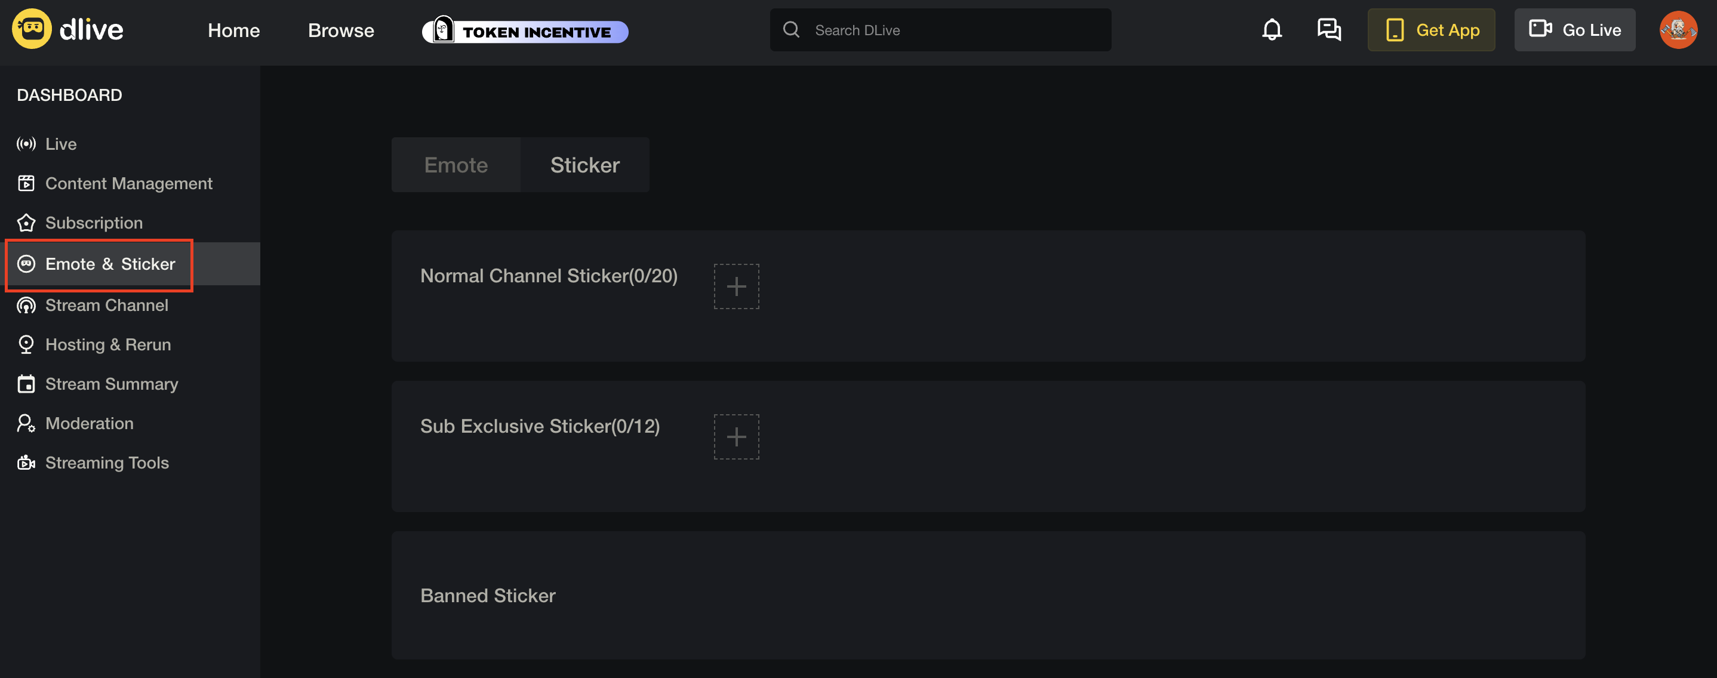Click the DLive logo
The height and width of the screenshot is (678, 1717).
coord(67,29)
